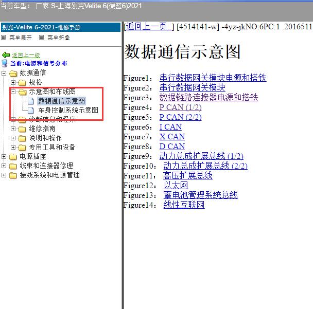
Task: Click the 接线系统和电源管理 folder icon
Action: [13, 175]
